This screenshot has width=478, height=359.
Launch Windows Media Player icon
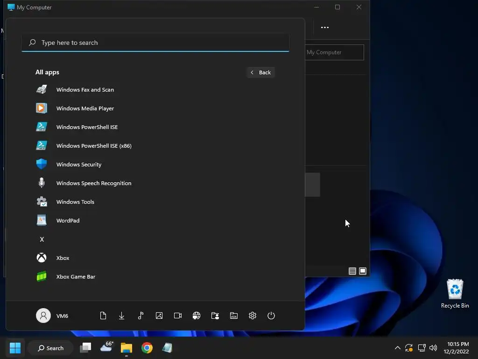click(42, 108)
